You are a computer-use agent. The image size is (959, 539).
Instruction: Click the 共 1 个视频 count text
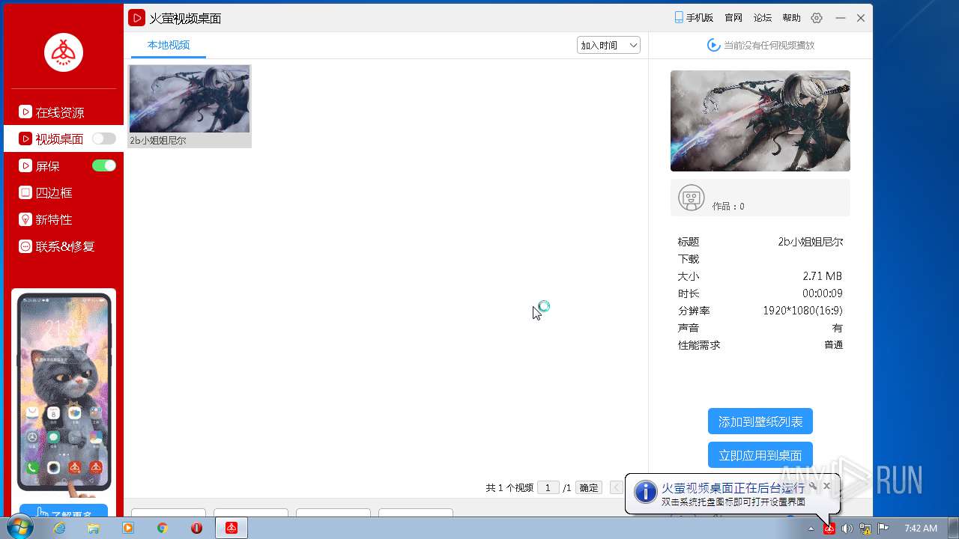(509, 487)
